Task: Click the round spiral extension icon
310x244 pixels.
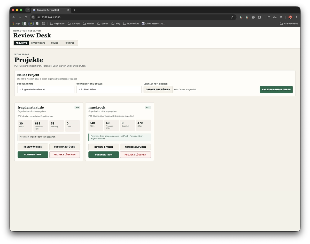Action: (253, 17)
